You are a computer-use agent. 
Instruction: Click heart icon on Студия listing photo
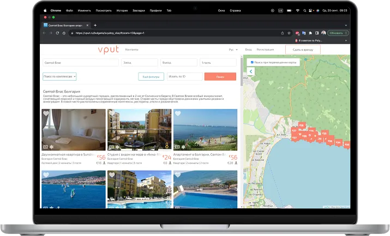pos(112,113)
